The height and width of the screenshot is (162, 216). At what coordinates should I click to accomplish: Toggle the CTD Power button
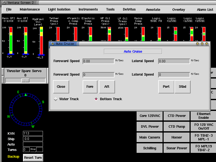pyautogui.click(x=177, y=116)
